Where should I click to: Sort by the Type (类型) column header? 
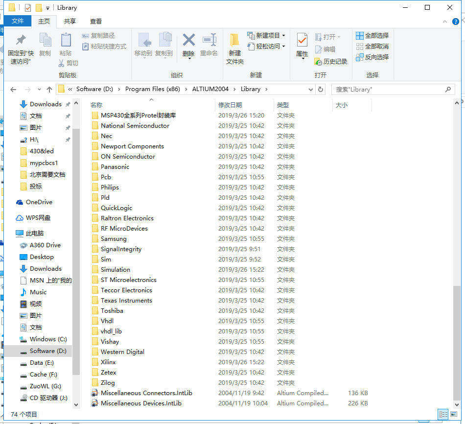click(282, 105)
